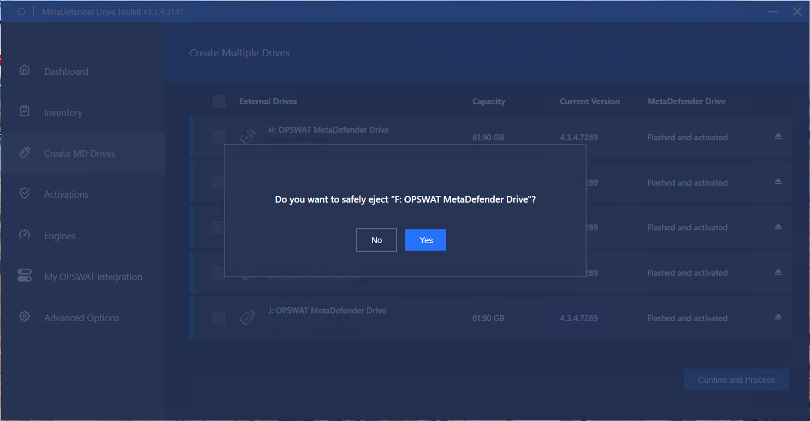Select Create MD Drives in sidebar
The height and width of the screenshot is (421, 810).
pos(82,153)
